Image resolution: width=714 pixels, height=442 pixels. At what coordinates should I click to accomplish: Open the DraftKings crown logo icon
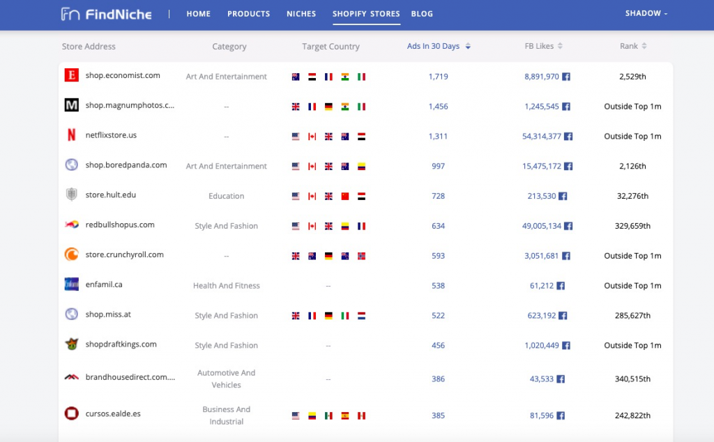click(72, 344)
